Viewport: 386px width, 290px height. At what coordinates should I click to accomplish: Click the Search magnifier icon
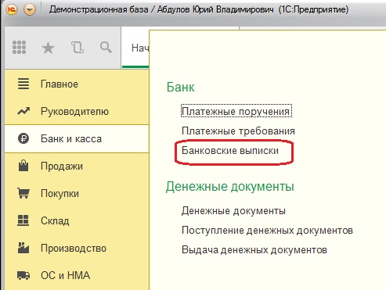click(x=106, y=48)
